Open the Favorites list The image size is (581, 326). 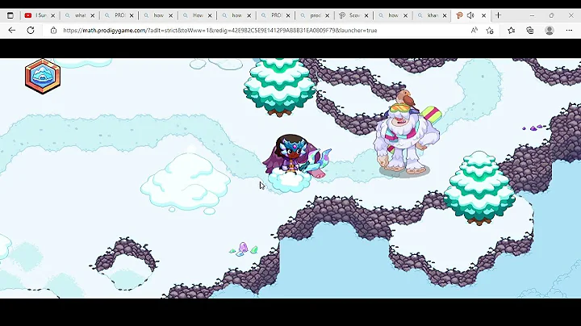coord(512,31)
